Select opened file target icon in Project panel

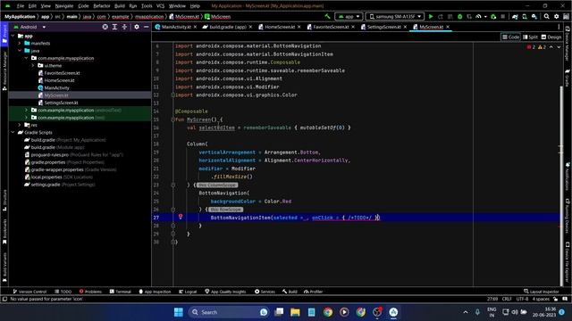point(105,27)
